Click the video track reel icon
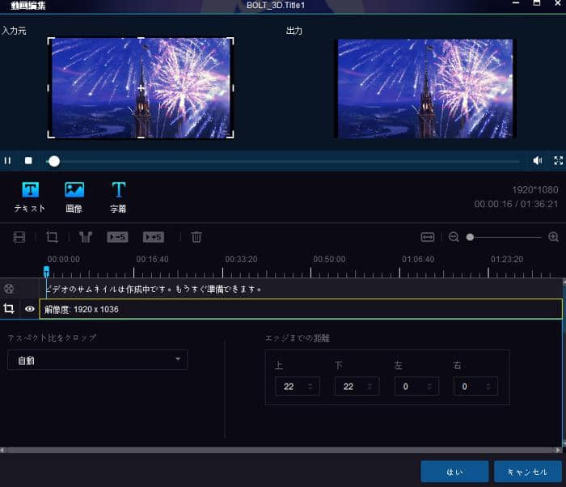Screen dimensions: 566x487 pos(9,288)
